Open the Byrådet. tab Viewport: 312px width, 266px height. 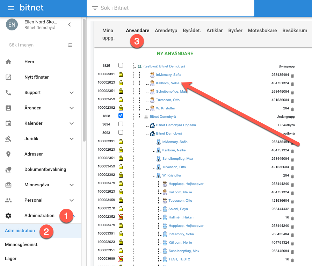click(x=192, y=30)
